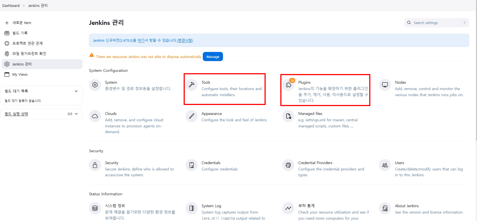Open the Tools configuration page
Viewport: 477px width, 221px height.
pyautogui.click(x=206, y=82)
